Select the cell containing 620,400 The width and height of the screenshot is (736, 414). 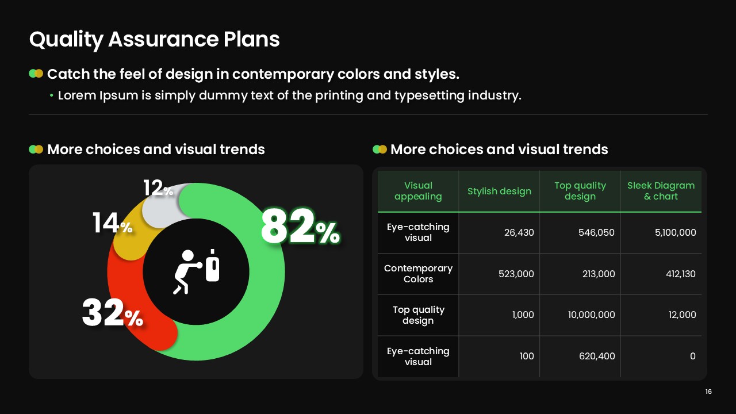click(580, 356)
